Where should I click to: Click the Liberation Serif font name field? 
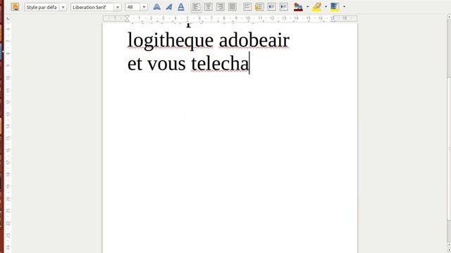(92, 7)
